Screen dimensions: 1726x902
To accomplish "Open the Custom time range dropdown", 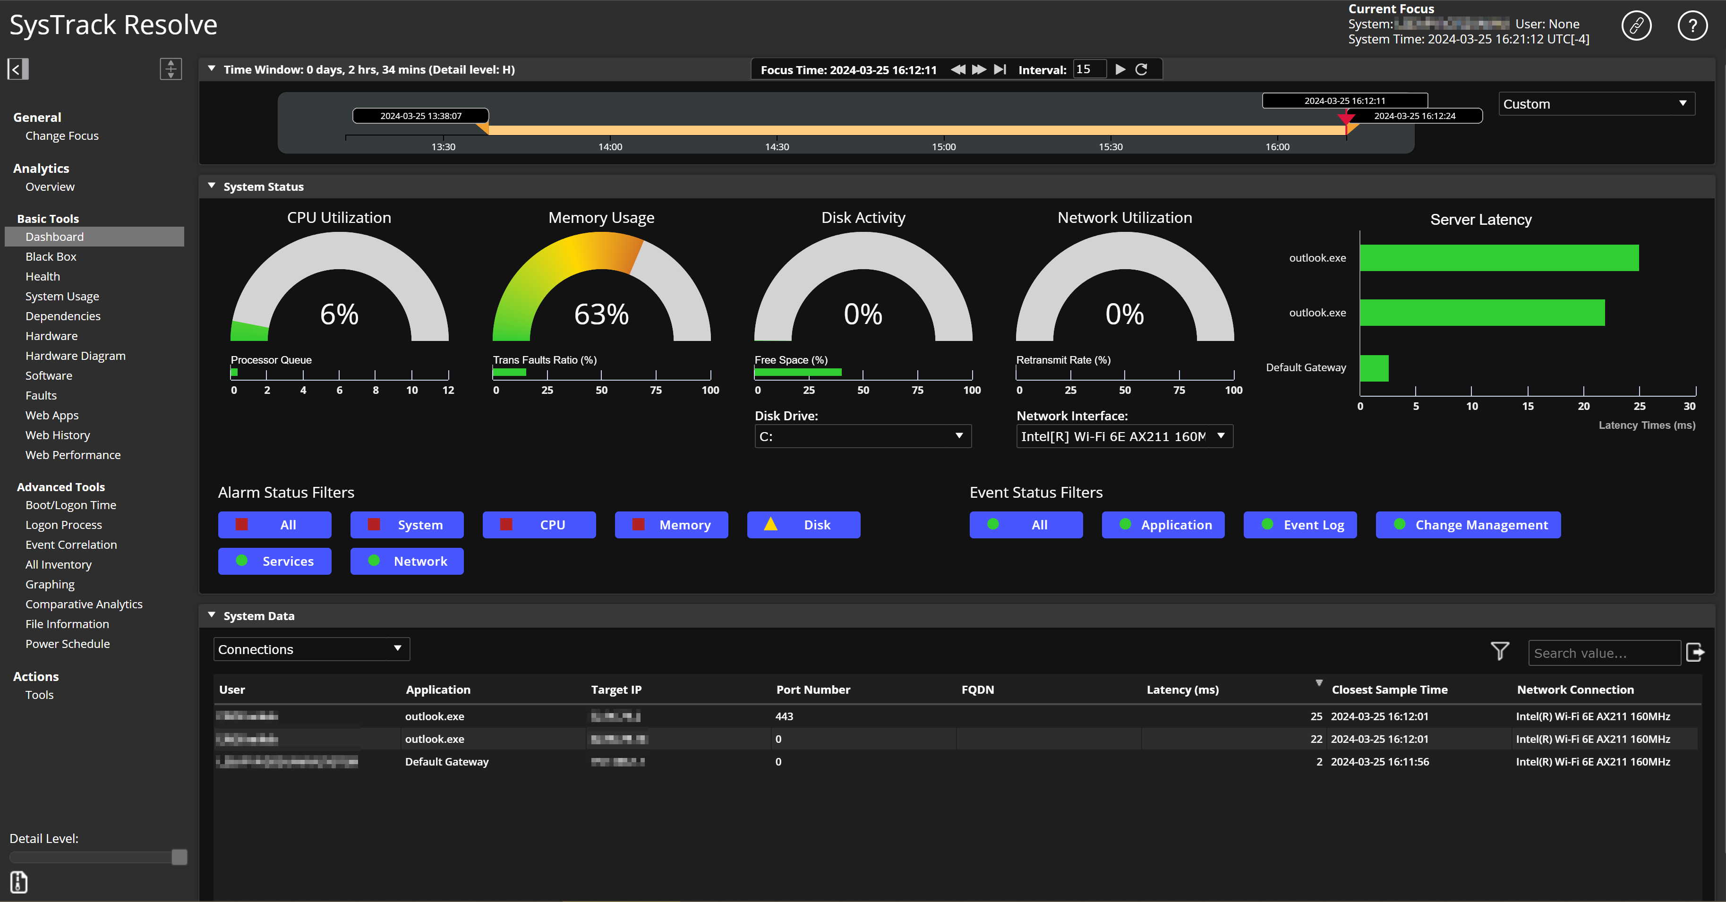I will point(1596,103).
